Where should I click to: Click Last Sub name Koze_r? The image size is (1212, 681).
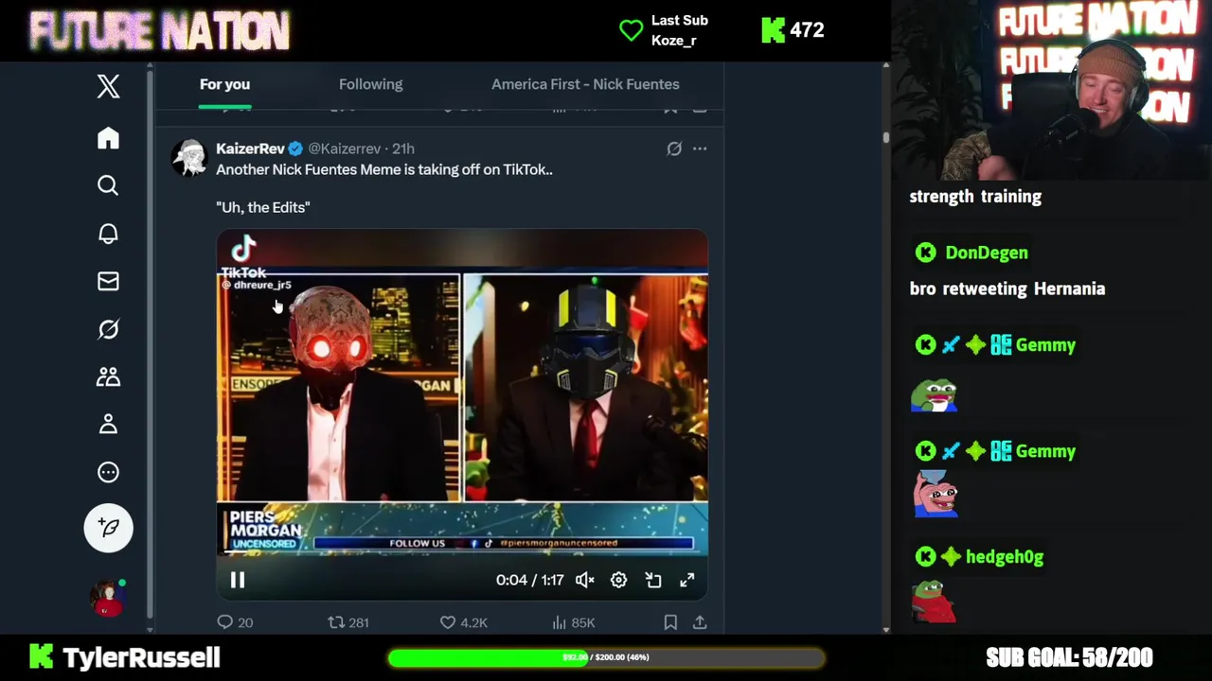tap(674, 41)
